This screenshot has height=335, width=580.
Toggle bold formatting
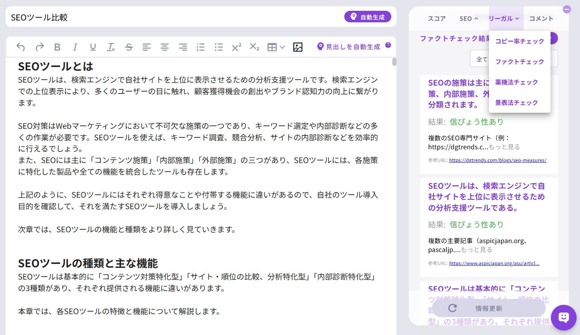(57, 47)
